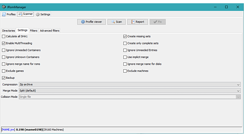This screenshot has height=137, width=244.
Task: Open the Compression dropdown showing Zip archive
Action: click(129, 85)
